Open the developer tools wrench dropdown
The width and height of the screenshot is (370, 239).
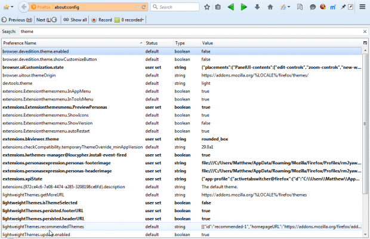click(285, 7)
